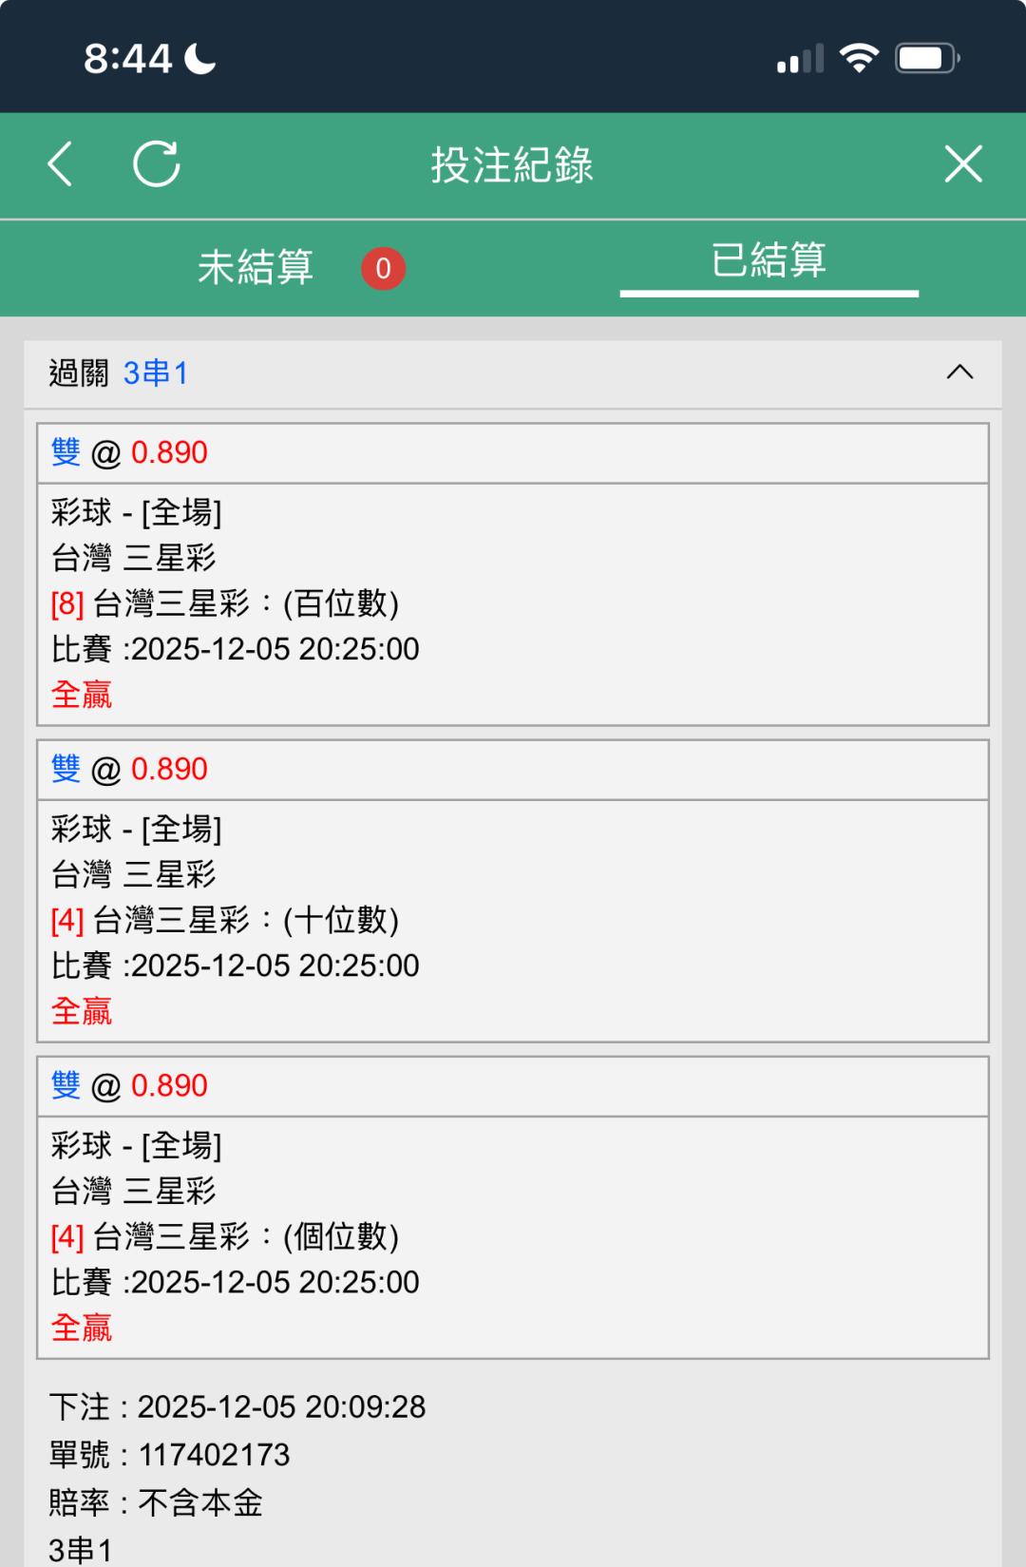Tap the 3串1 blue link text
Screen dimensions: 1026x1567
(156, 373)
